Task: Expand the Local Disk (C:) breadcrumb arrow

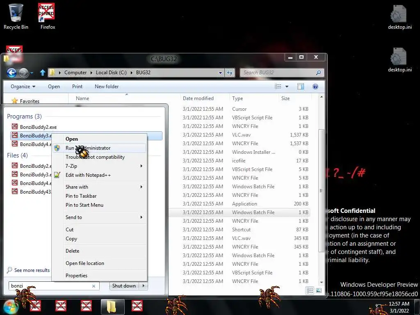Action: (131, 73)
